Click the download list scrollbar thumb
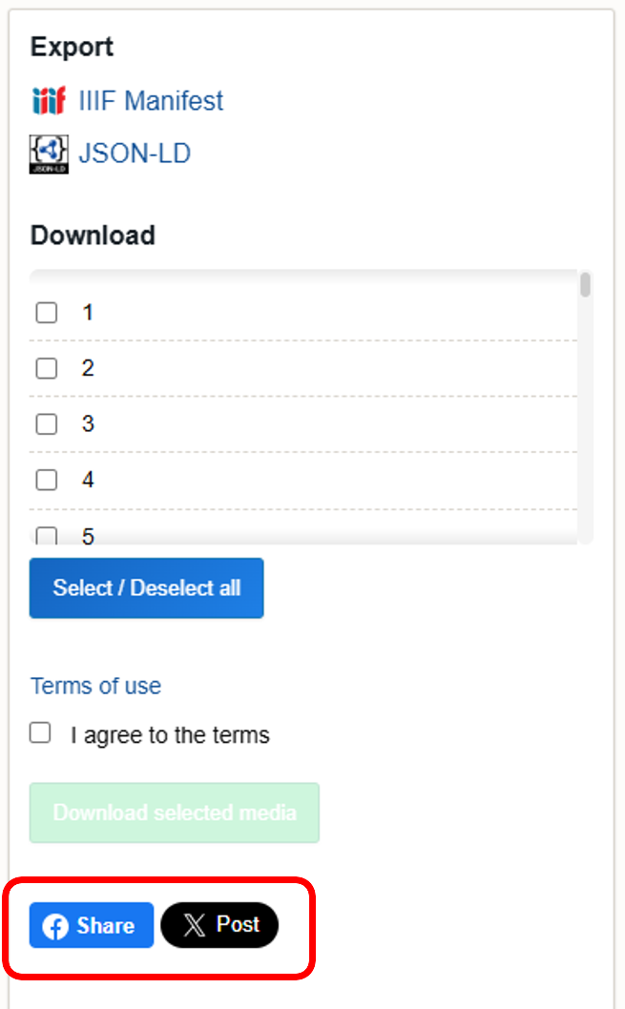 tap(585, 285)
